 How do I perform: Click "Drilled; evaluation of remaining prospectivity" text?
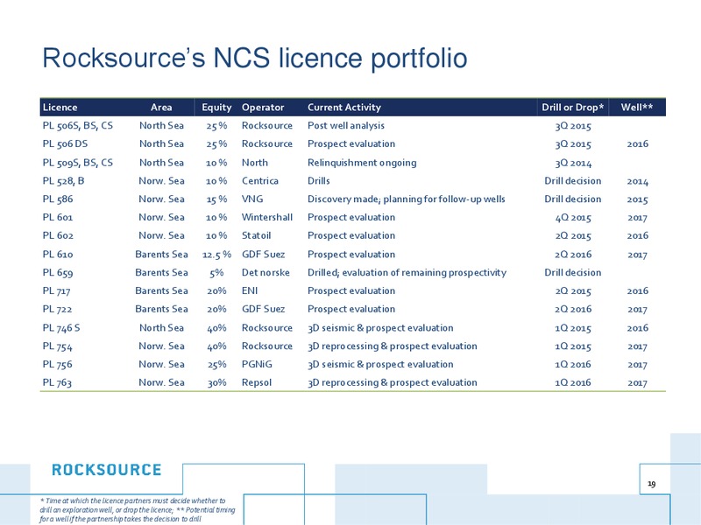pos(407,273)
